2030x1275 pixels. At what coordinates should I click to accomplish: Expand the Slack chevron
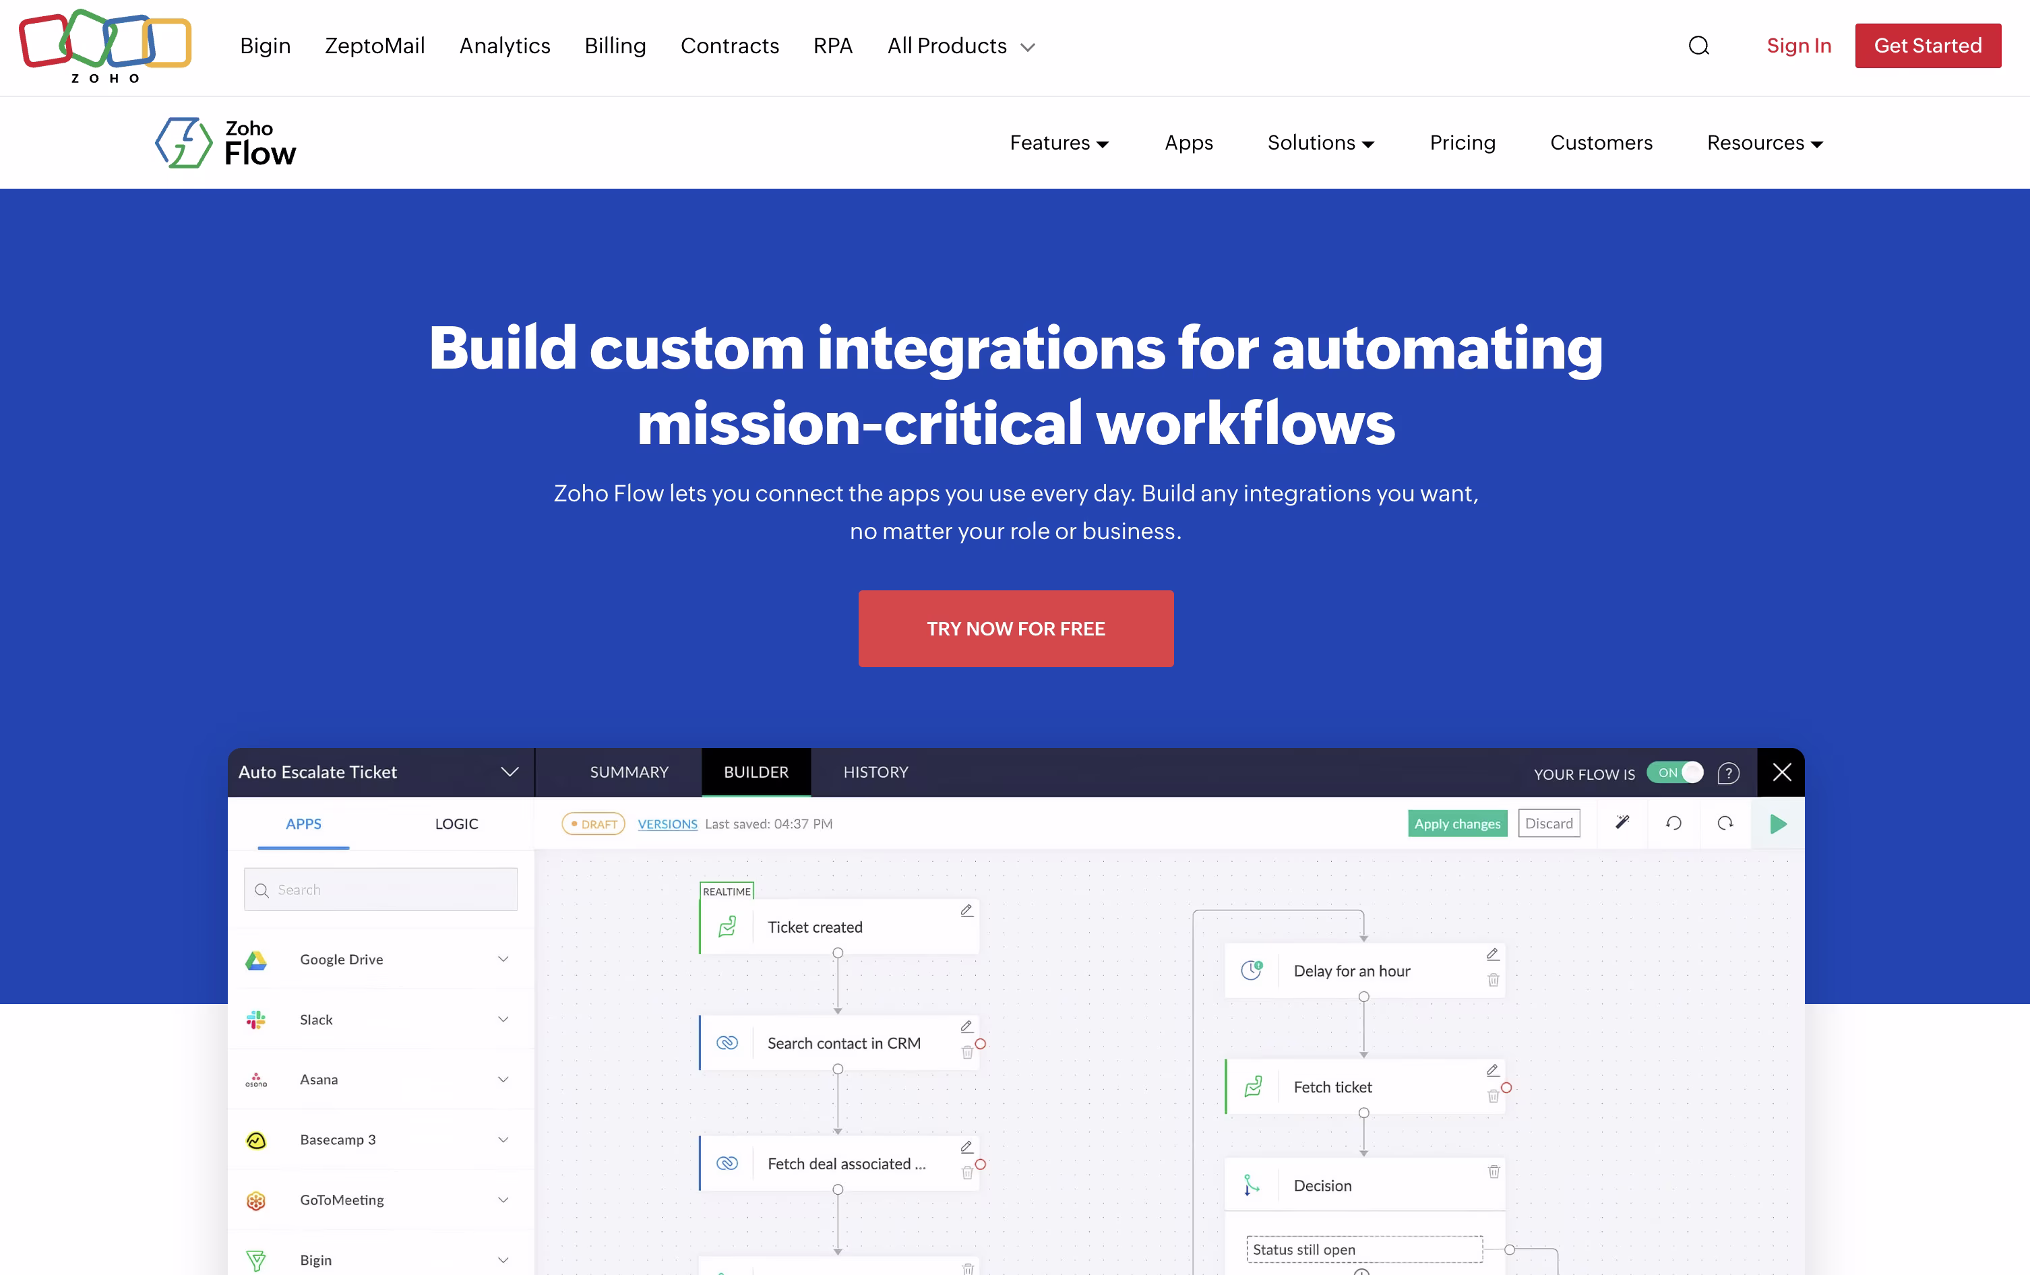tap(503, 1020)
